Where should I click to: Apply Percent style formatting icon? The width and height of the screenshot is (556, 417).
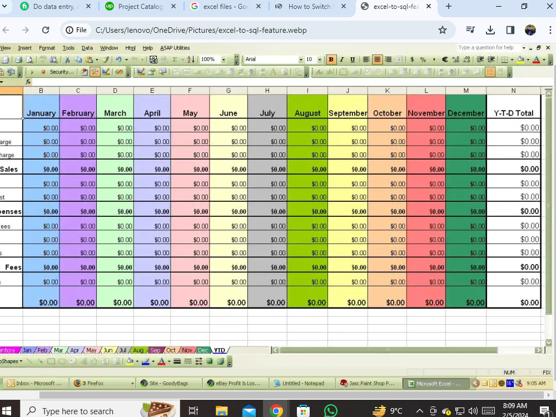(423, 59)
